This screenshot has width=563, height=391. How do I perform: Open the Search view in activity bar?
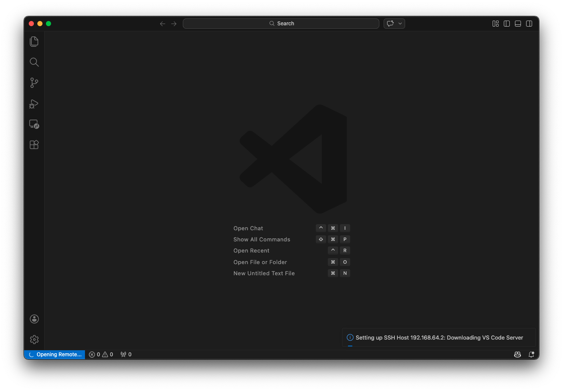(34, 62)
